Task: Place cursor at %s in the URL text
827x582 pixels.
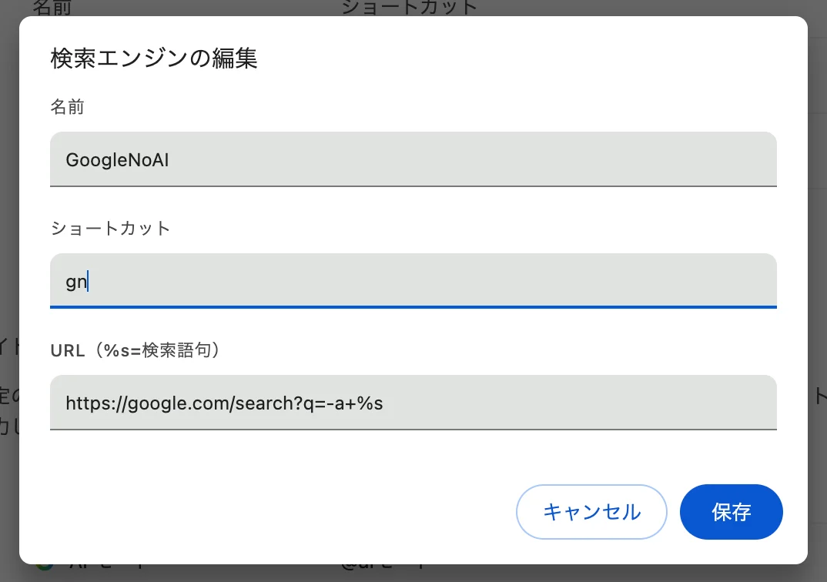Action: [370, 403]
